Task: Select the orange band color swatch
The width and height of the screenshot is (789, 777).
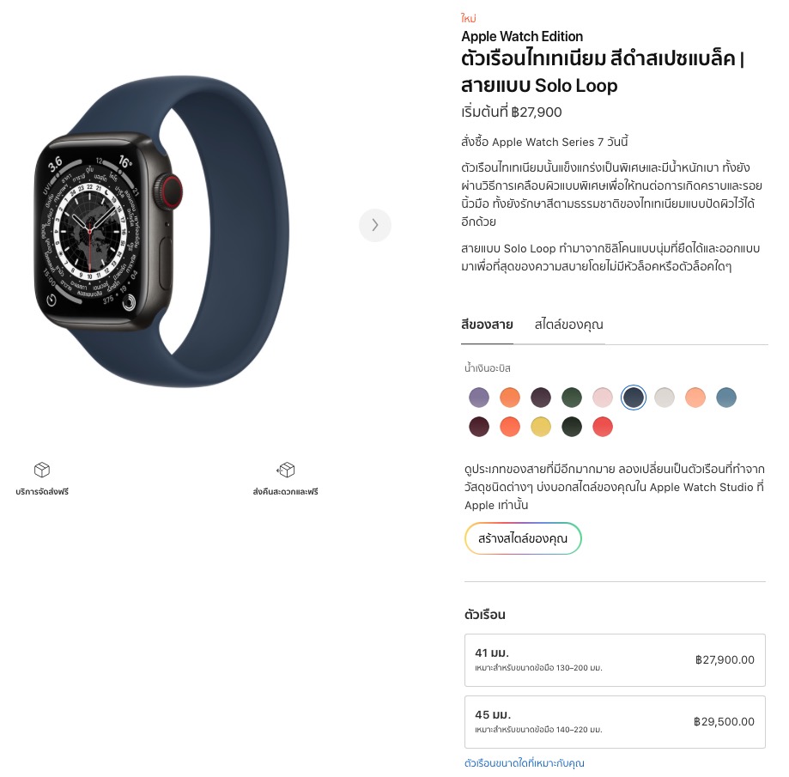Action: pos(510,397)
